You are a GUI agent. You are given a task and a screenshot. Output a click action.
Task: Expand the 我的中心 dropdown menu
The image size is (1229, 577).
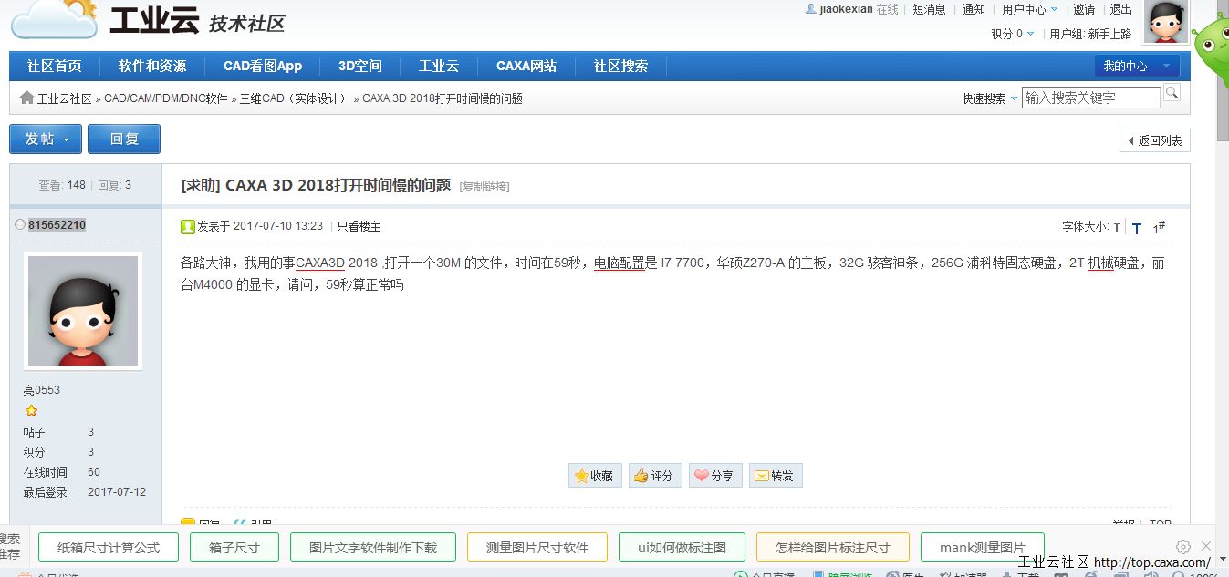pos(1136,66)
